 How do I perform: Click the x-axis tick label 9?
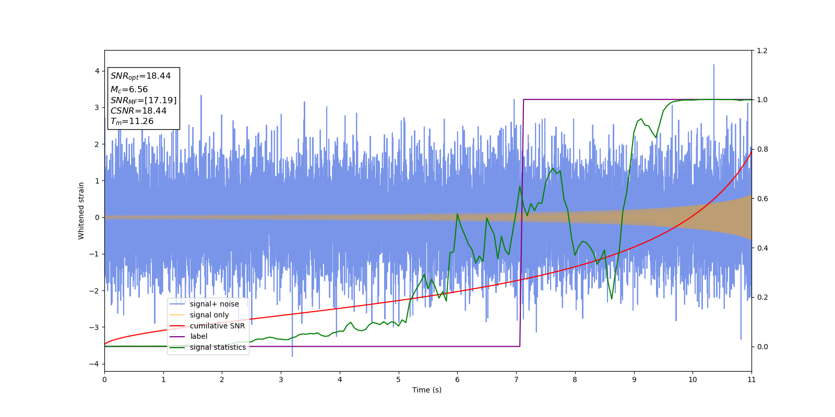[x=634, y=379]
